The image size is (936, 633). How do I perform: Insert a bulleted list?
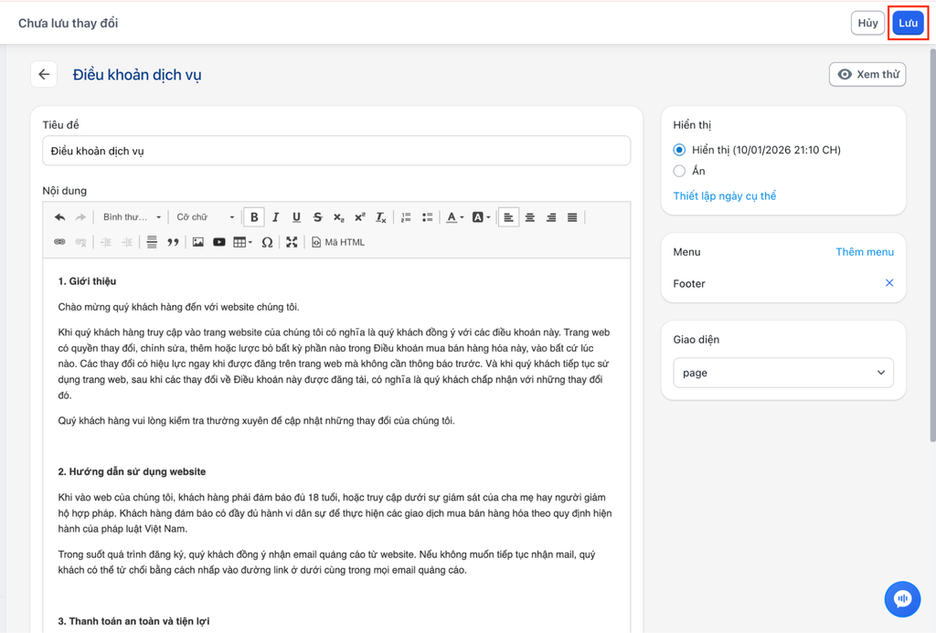427,217
